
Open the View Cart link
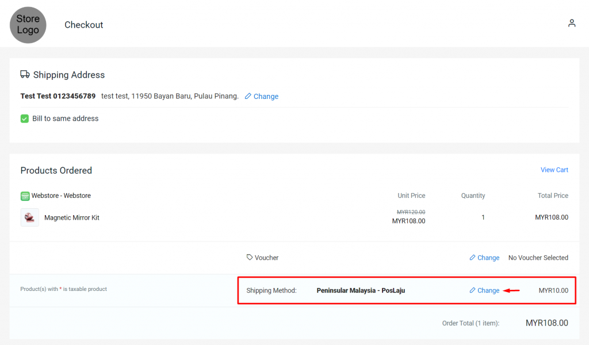click(x=554, y=170)
